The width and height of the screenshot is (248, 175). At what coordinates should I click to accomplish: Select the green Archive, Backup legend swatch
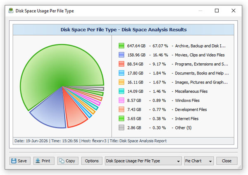tap(121, 46)
